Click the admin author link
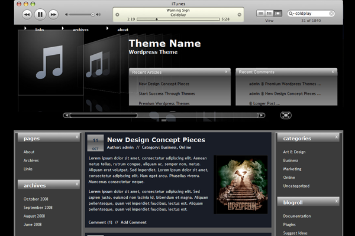This screenshot has height=236, width=355. pos(128,147)
